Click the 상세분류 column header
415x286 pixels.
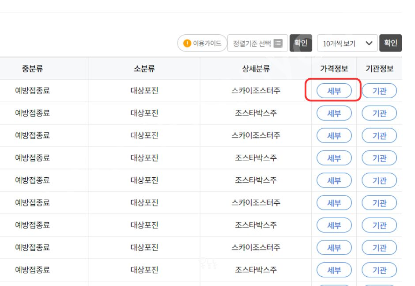coord(256,69)
